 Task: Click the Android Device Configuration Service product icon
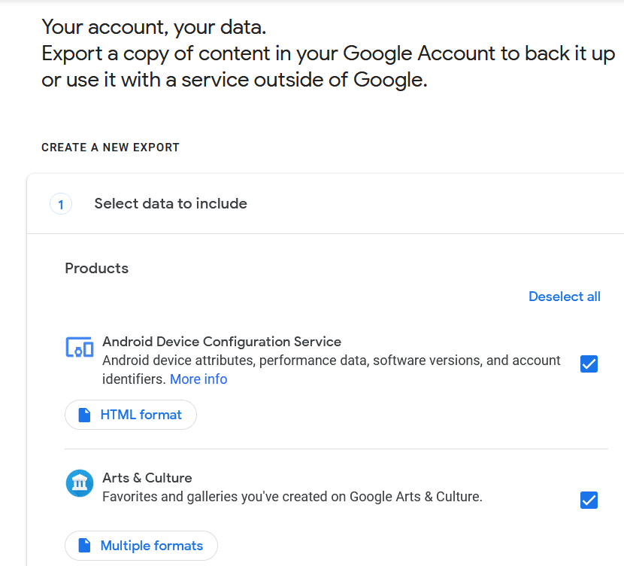pyautogui.click(x=79, y=347)
